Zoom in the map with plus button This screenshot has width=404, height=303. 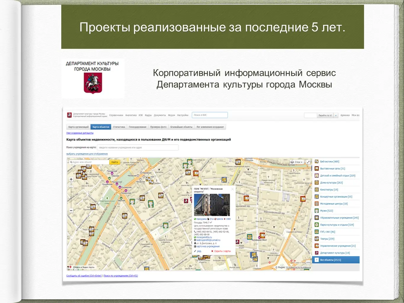(71, 179)
